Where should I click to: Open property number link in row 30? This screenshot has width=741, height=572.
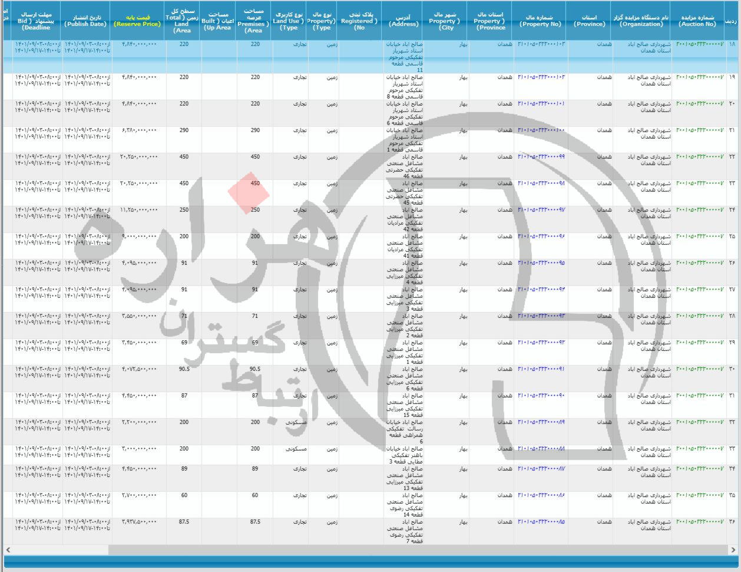pos(541,369)
